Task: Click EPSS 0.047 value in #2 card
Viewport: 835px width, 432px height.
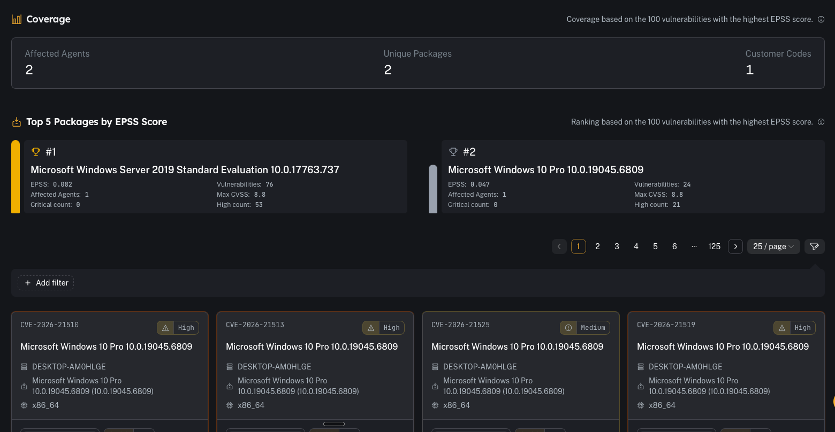Action: [x=480, y=184]
